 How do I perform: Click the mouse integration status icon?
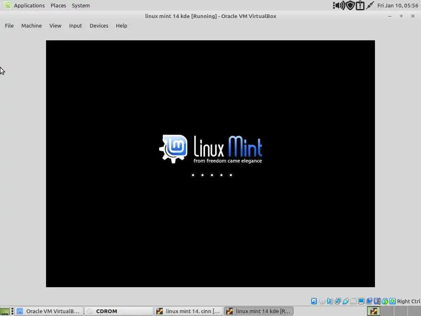pyautogui.click(x=385, y=301)
